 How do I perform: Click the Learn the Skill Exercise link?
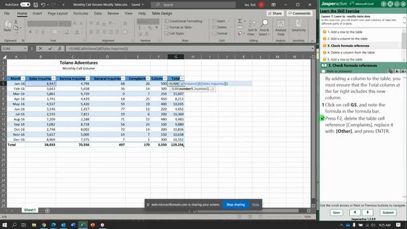(340, 11)
